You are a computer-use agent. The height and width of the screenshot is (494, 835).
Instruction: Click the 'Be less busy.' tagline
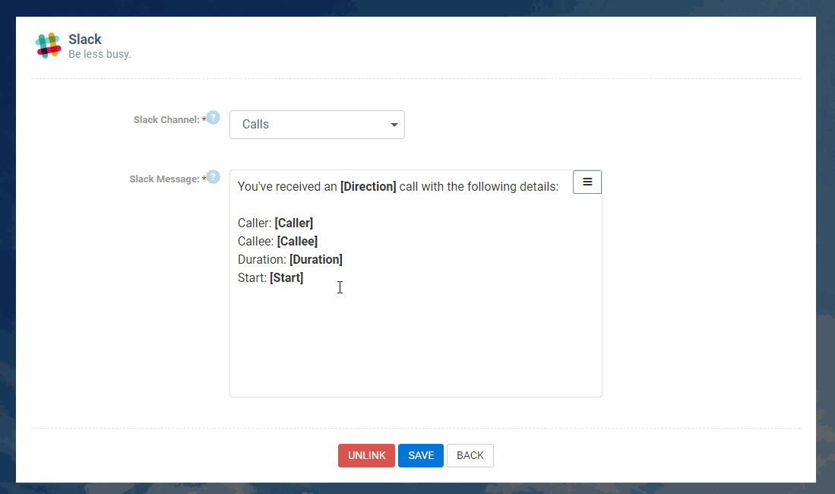click(100, 55)
